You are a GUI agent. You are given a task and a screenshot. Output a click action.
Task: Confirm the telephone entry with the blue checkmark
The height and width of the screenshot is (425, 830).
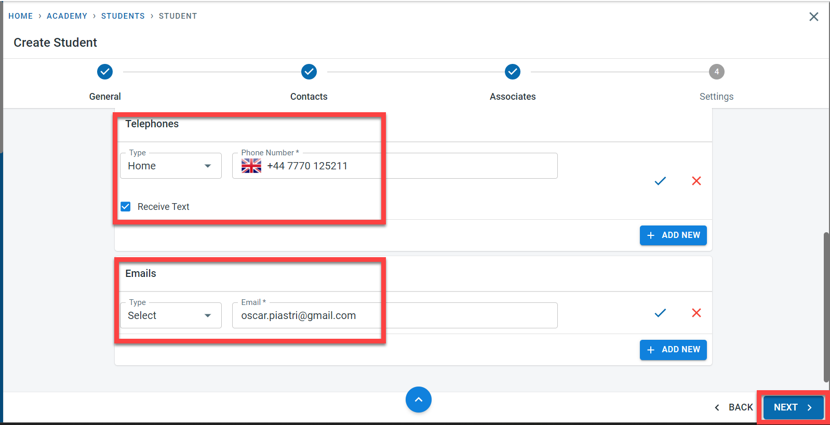click(660, 181)
